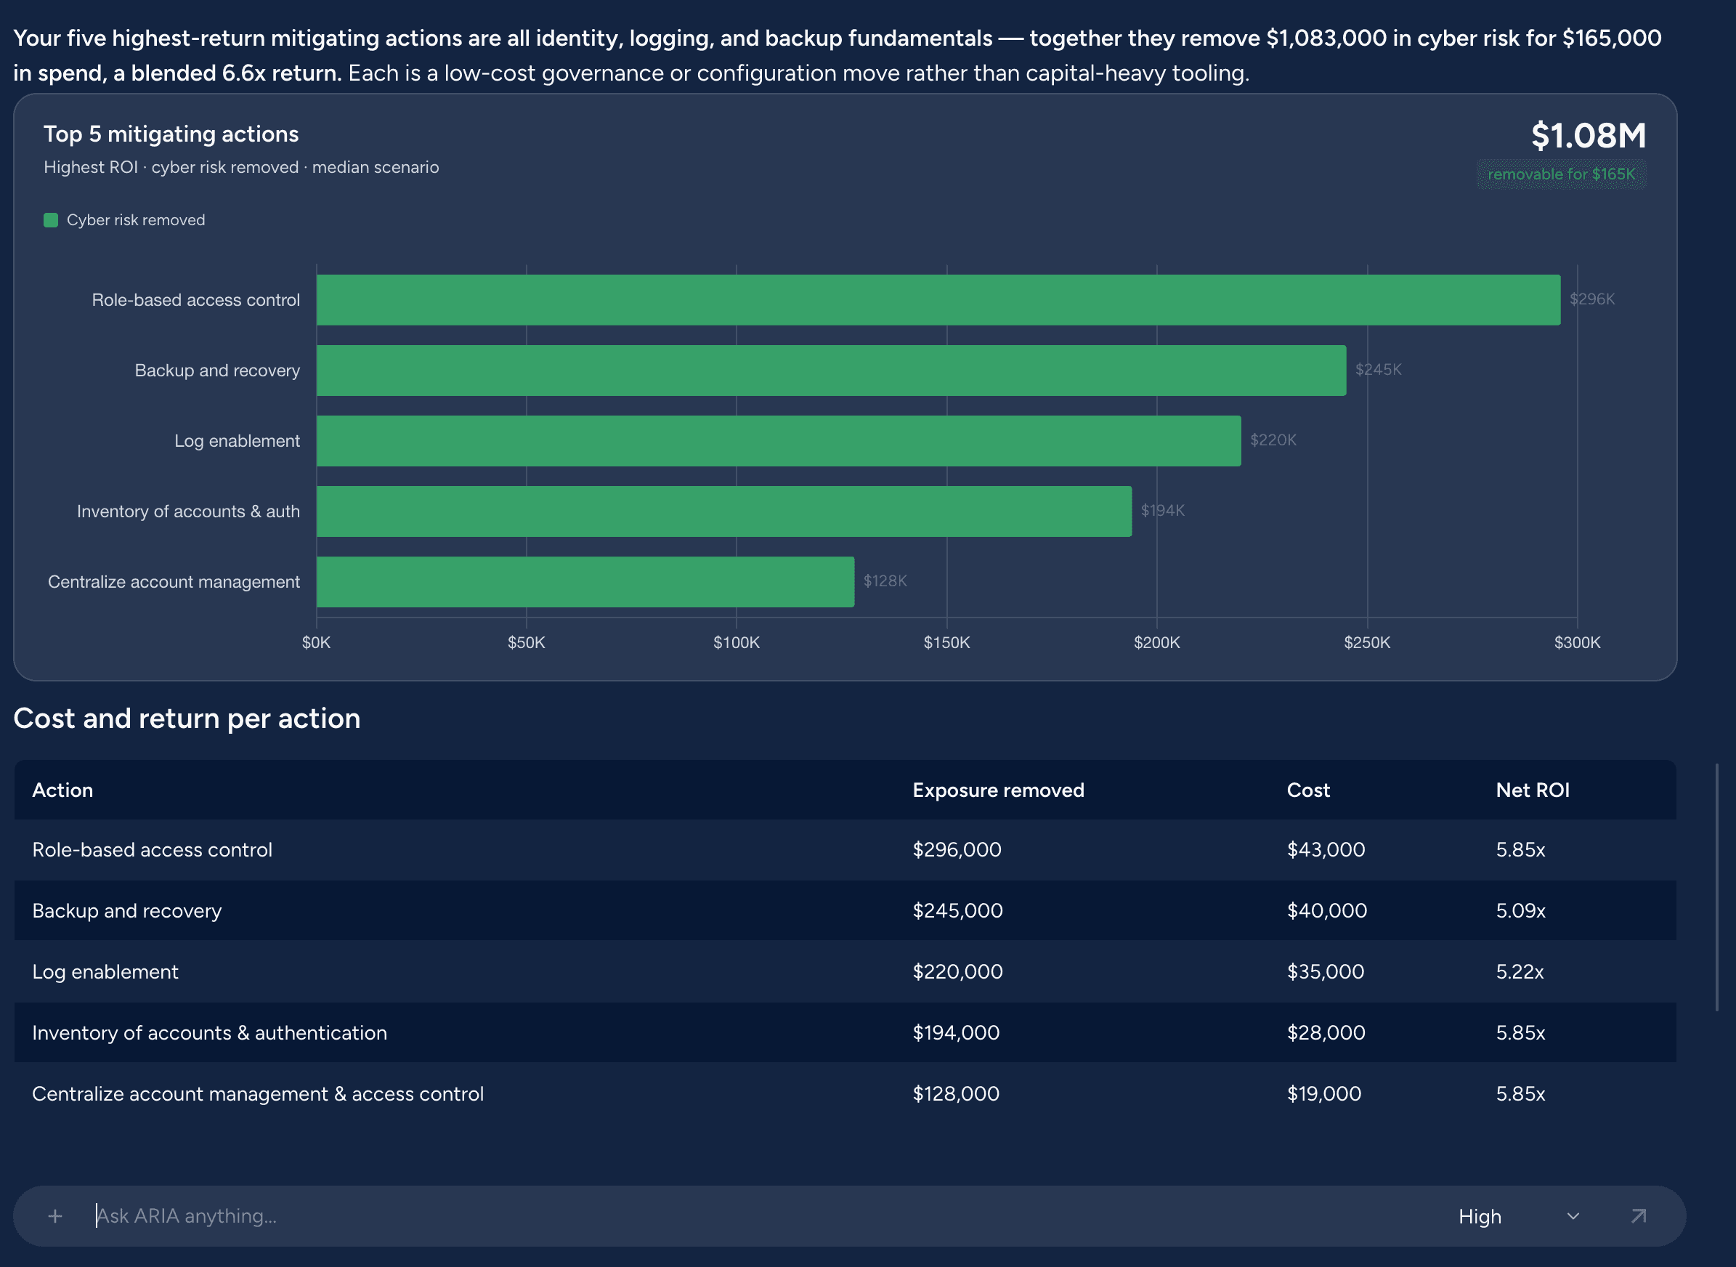Image resolution: width=1736 pixels, height=1267 pixels.
Task: Click the Exposure removed column header
Action: tap(998, 790)
